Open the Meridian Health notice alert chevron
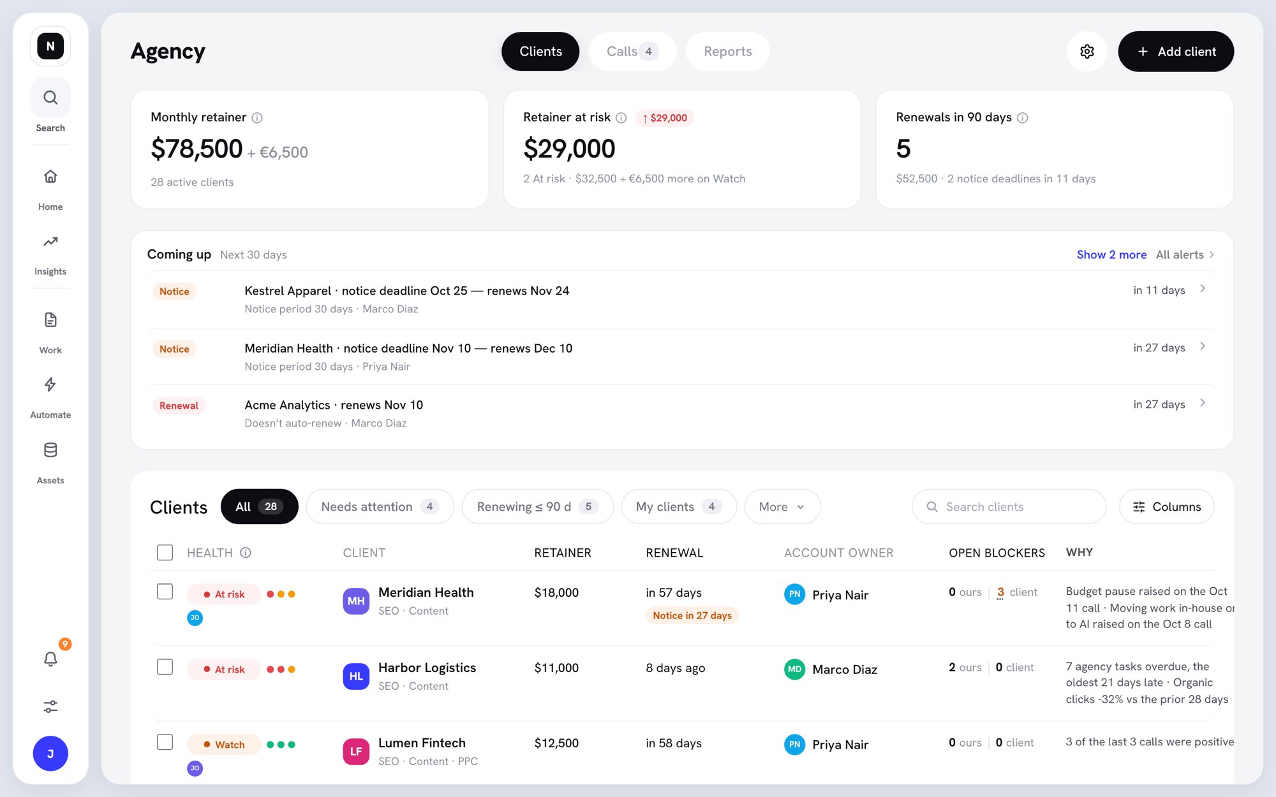The height and width of the screenshot is (797, 1276). (1203, 346)
